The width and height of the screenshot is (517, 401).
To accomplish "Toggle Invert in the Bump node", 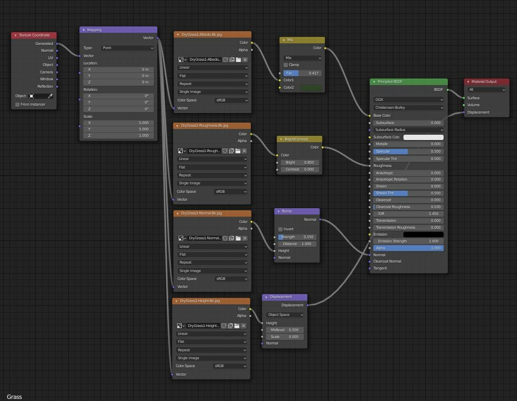I will click(x=280, y=228).
